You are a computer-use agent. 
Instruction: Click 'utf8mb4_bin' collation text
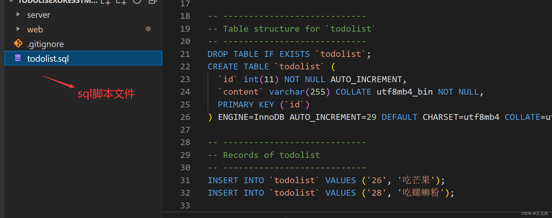pos(405,92)
